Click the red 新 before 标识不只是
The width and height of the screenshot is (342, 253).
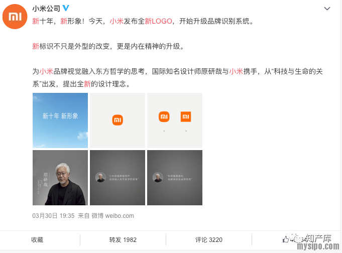[x=36, y=46]
